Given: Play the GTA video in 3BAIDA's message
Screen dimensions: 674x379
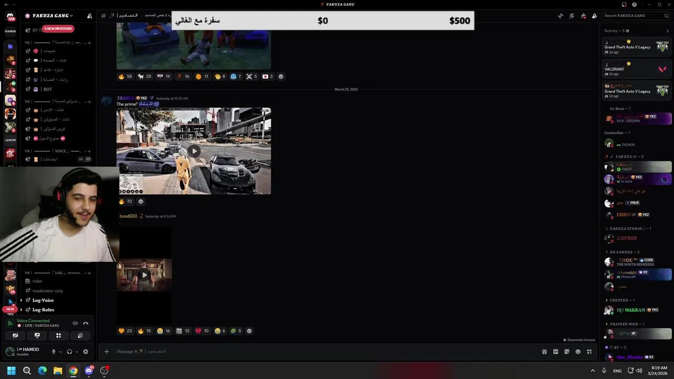Looking at the screenshot, I should [x=194, y=151].
